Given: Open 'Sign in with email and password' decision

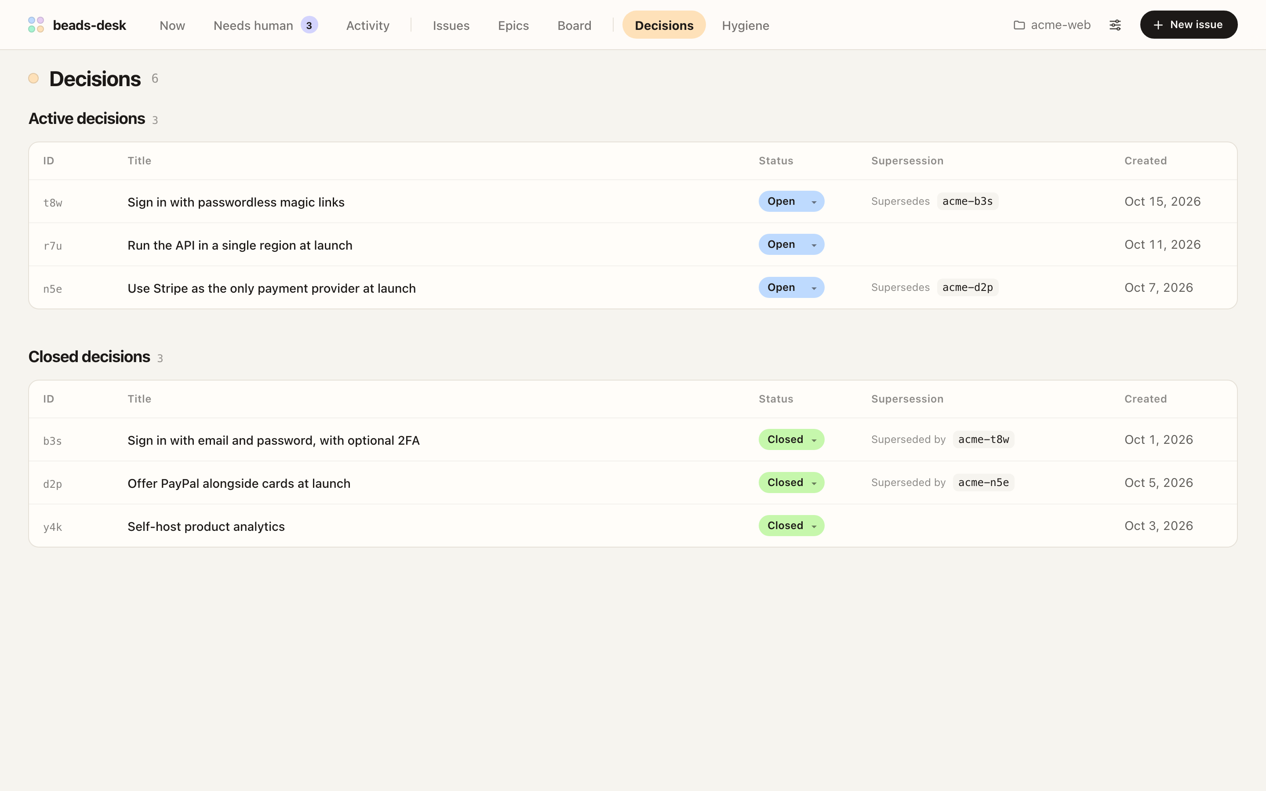Looking at the screenshot, I should click(x=273, y=440).
